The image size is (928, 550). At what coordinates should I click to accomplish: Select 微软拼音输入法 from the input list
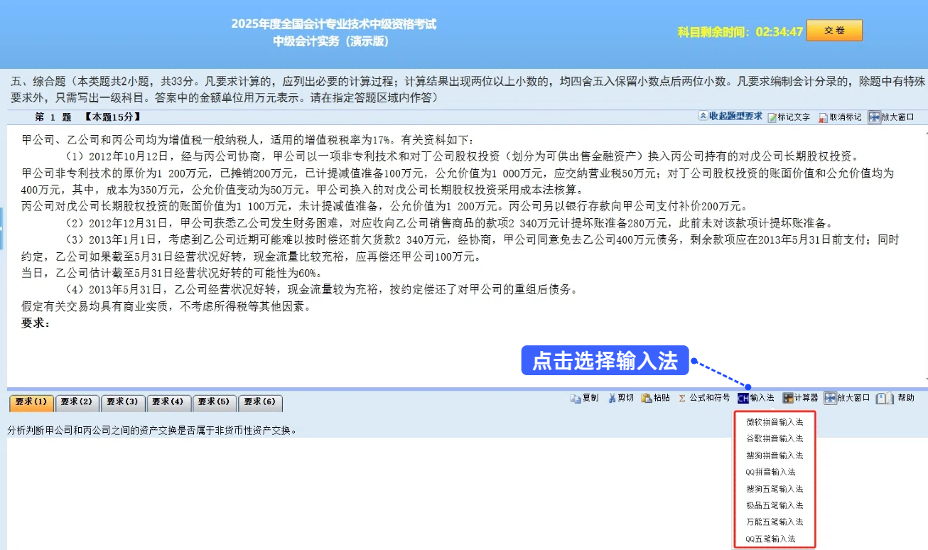[x=775, y=421]
